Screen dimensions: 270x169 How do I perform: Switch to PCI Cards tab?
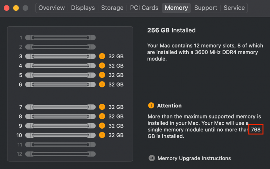coord(144,8)
